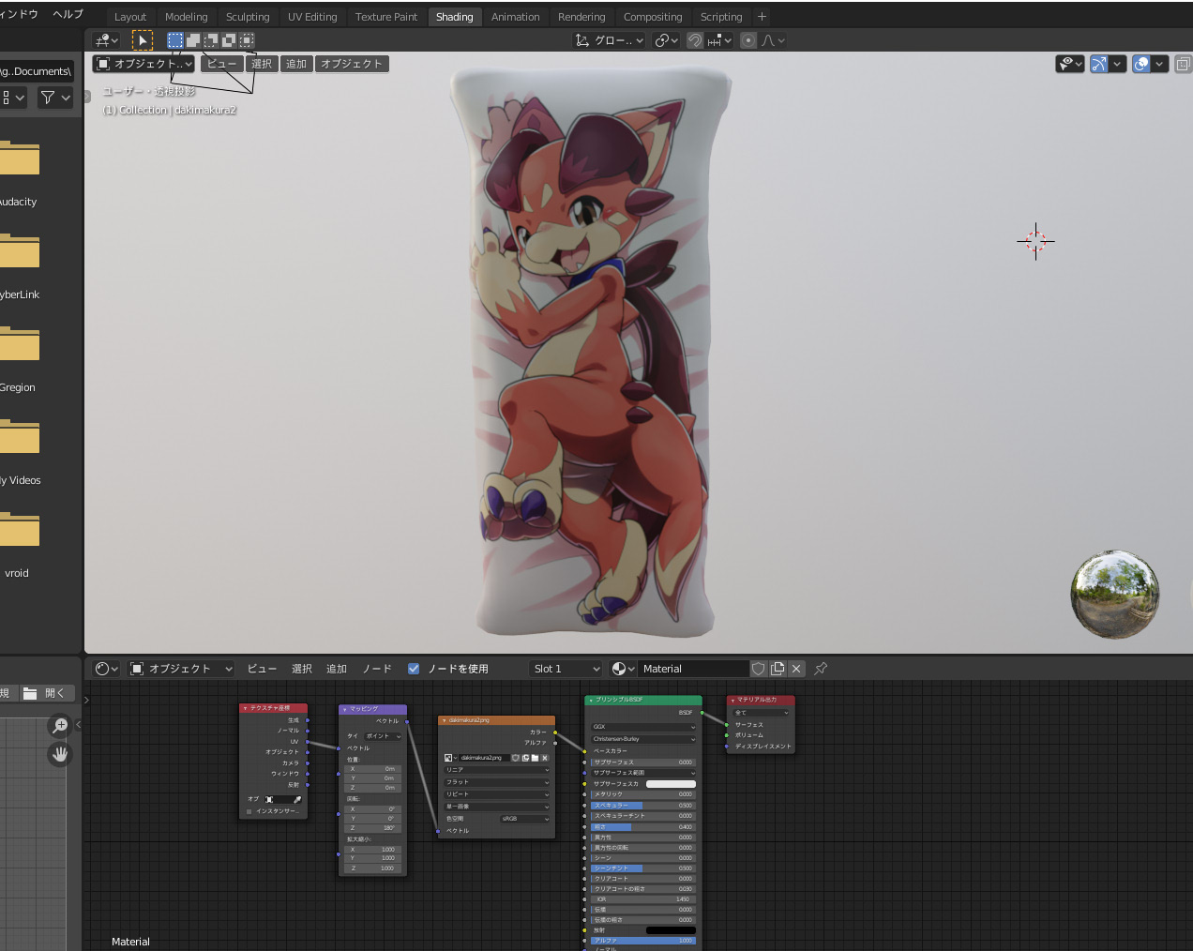Toggle the node editor pin icon

(x=821, y=669)
